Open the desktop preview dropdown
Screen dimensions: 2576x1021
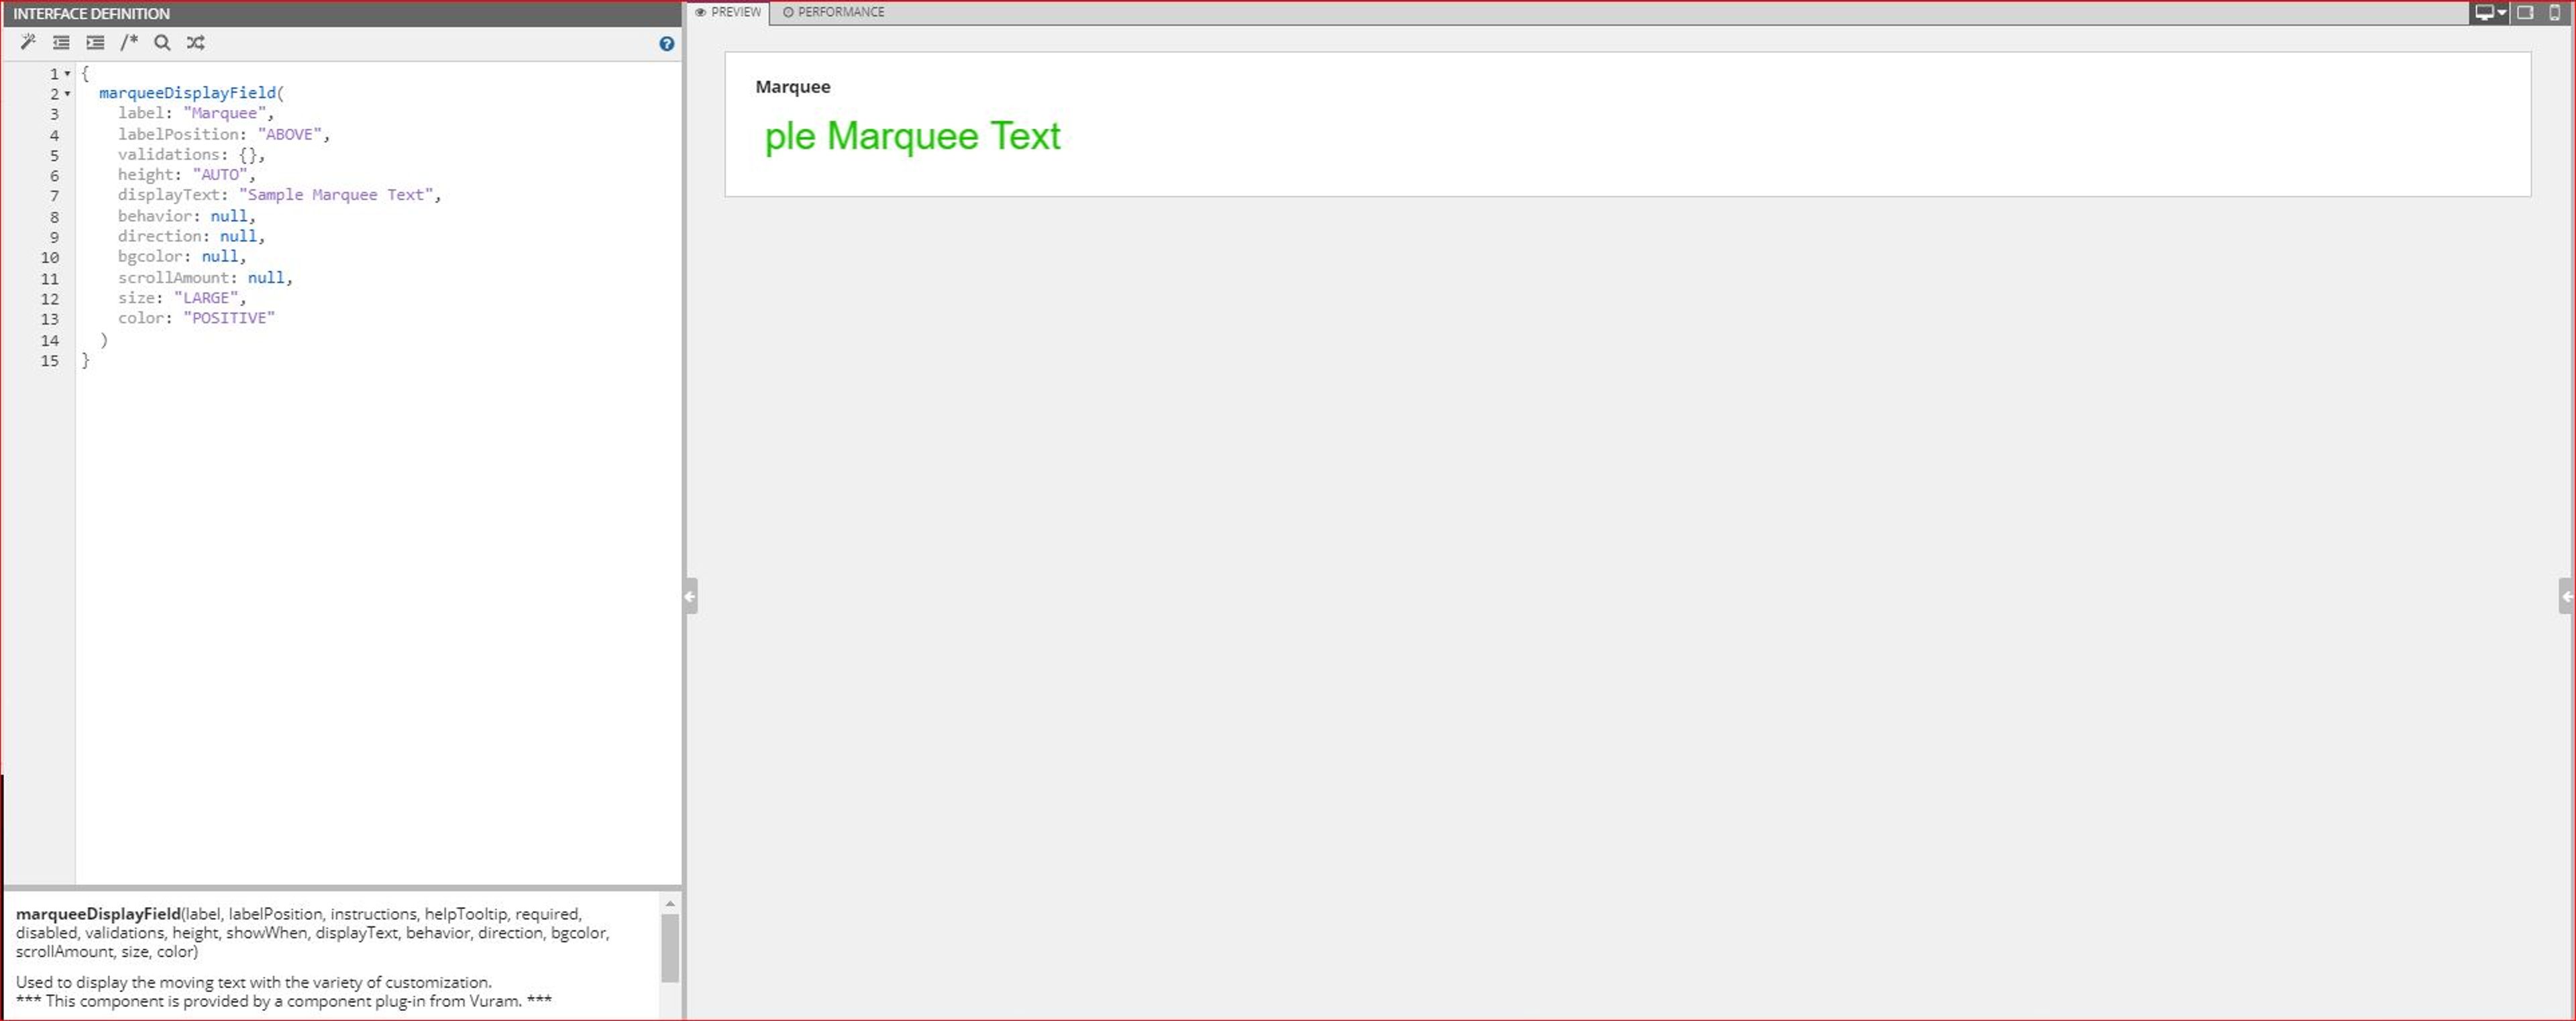tap(2489, 12)
